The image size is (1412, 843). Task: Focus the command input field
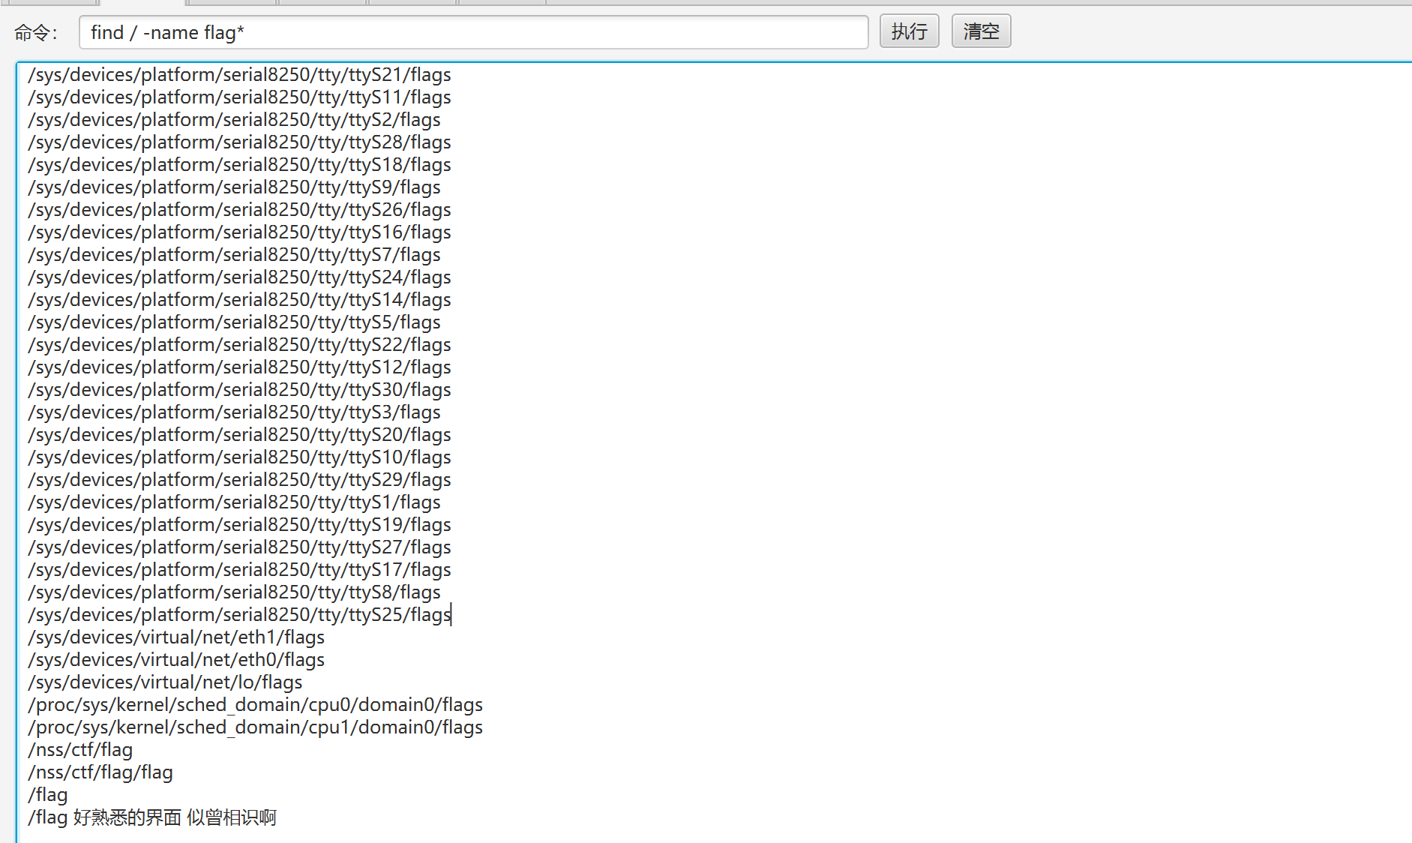coord(473,32)
